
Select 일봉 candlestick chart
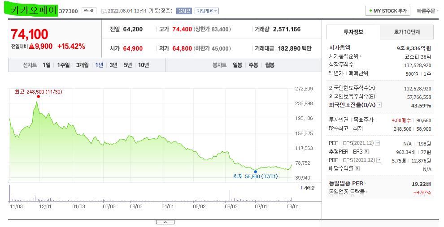pyautogui.click(x=237, y=65)
